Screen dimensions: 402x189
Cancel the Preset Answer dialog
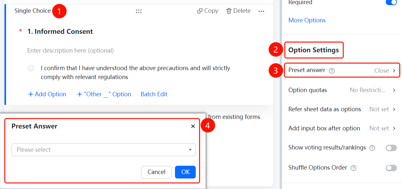click(156, 172)
